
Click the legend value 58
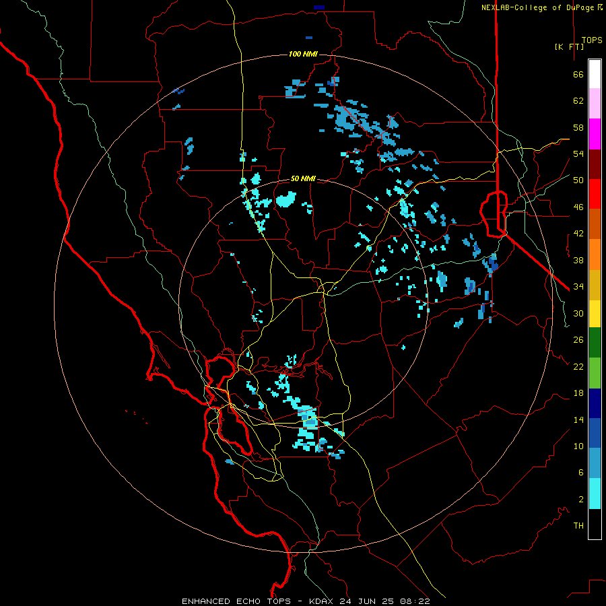578,127
